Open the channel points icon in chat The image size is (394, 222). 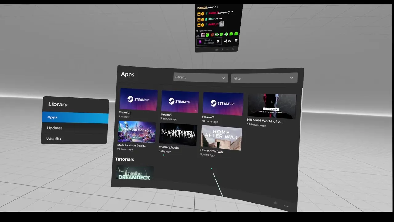[x=228, y=41]
